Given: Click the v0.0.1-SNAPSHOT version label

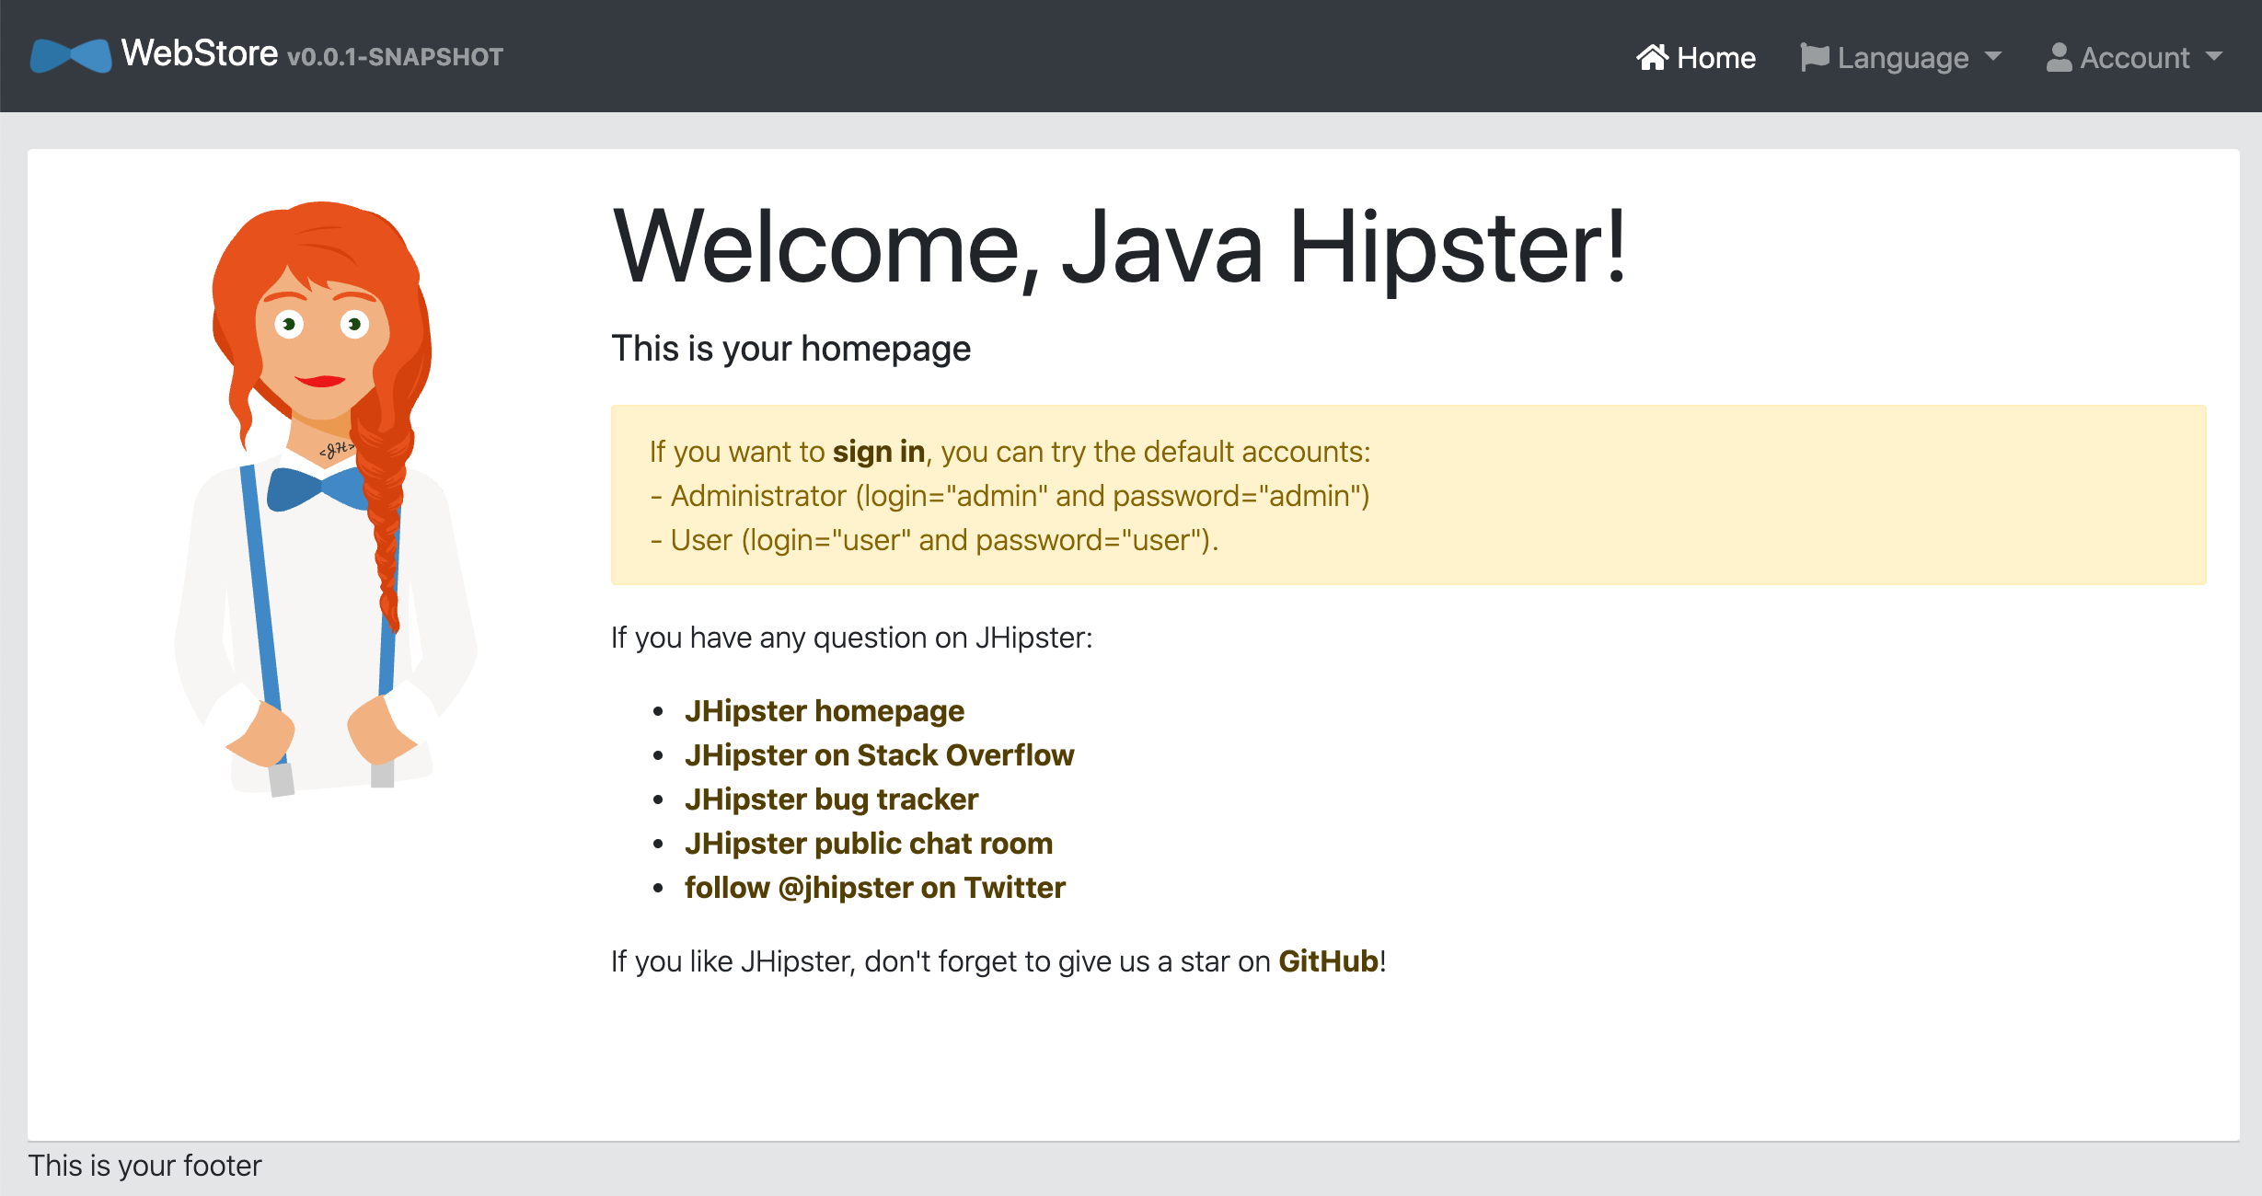Looking at the screenshot, I should pyautogui.click(x=395, y=57).
